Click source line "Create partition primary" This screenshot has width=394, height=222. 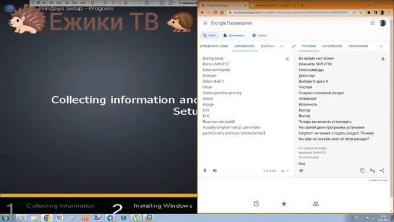[222, 93]
